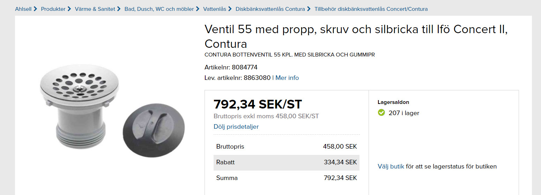
Task: Choose a store via Välj butik
Action: [x=391, y=166]
